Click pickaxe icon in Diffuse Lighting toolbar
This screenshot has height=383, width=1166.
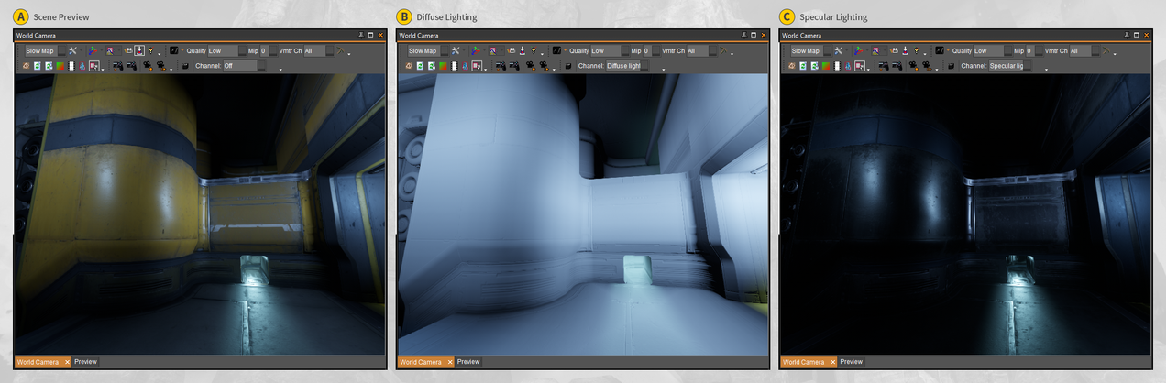(723, 50)
